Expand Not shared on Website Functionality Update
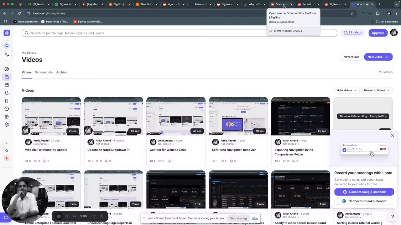Viewport: 401px width, 225px height. pos(41,144)
